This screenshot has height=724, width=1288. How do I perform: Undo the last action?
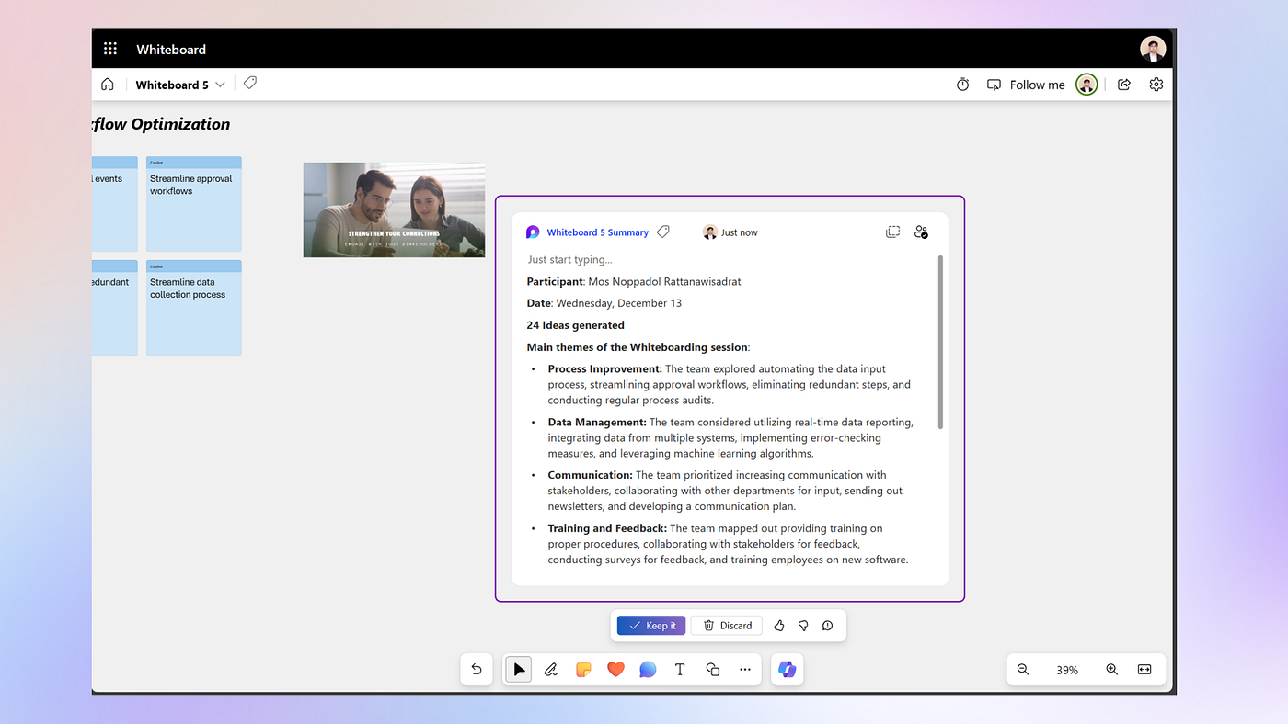point(477,670)
